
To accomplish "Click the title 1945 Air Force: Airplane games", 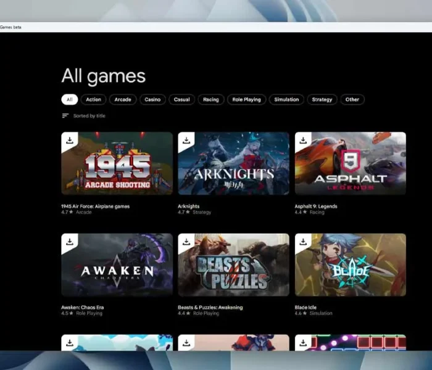I will [95, 206].
